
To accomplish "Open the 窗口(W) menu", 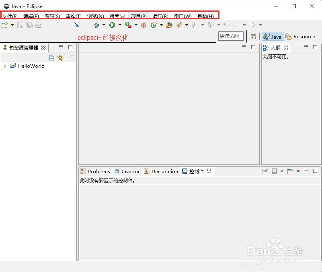I will point(183,16).
